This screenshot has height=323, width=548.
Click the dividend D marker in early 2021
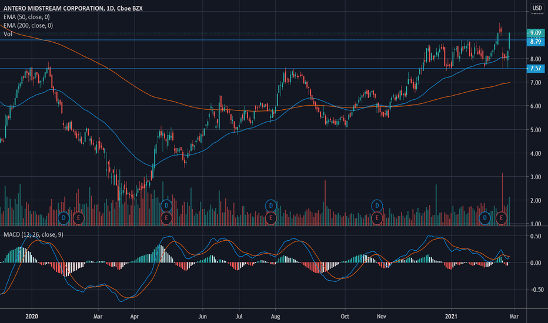coord(484,218)
